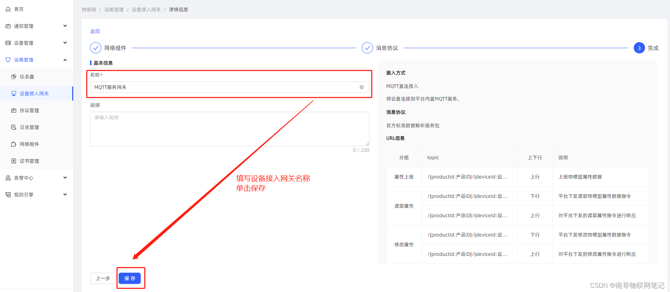Click the 详情信息 breadcrumb text
Image resolution: width=670 pixels, height=292 pixels.
[x=178, y=9]
